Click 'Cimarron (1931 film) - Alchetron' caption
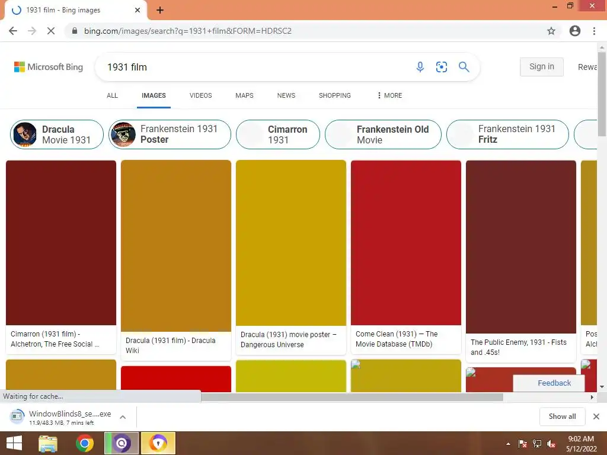The height and width of the screenshot is (455, 607). tap(55, 339)
